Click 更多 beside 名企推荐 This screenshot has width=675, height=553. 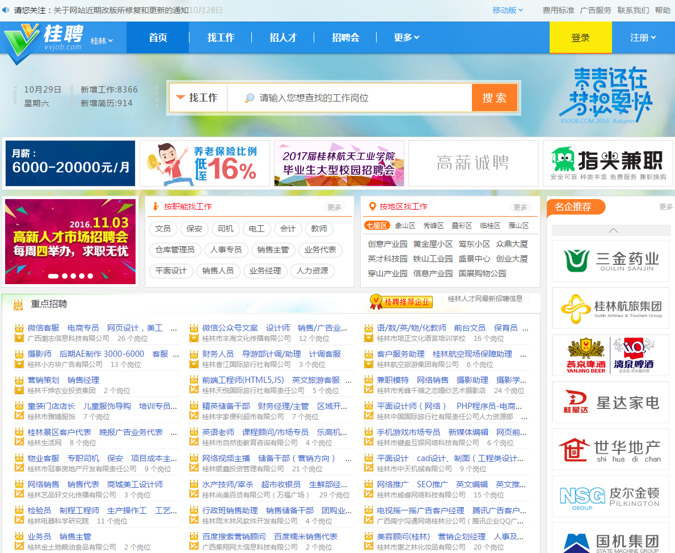(x=665, y=207)
